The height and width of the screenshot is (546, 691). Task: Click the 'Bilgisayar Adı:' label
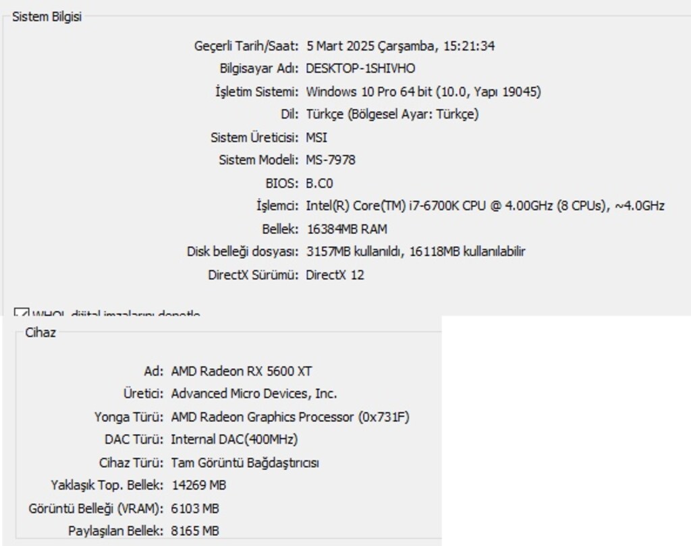(259, 69)
